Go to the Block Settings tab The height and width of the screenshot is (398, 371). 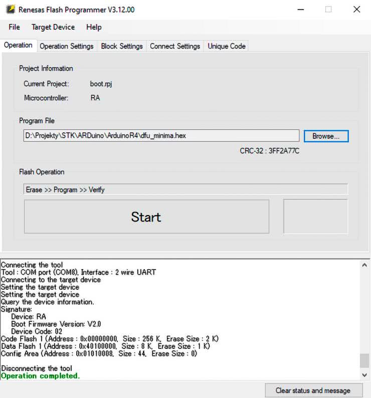point(122,46)
